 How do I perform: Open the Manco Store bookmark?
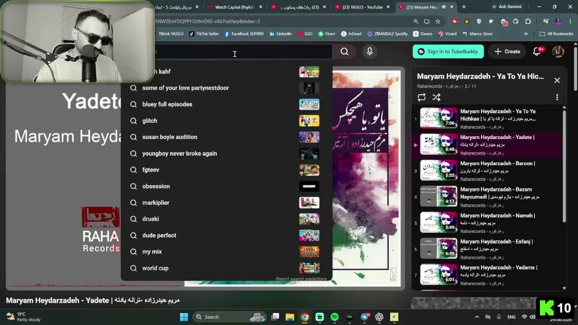[477, 34]
